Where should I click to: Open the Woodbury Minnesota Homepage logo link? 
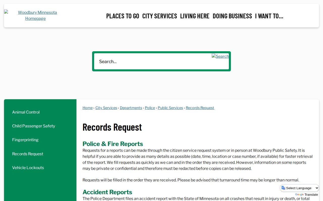tap(35, 15)
